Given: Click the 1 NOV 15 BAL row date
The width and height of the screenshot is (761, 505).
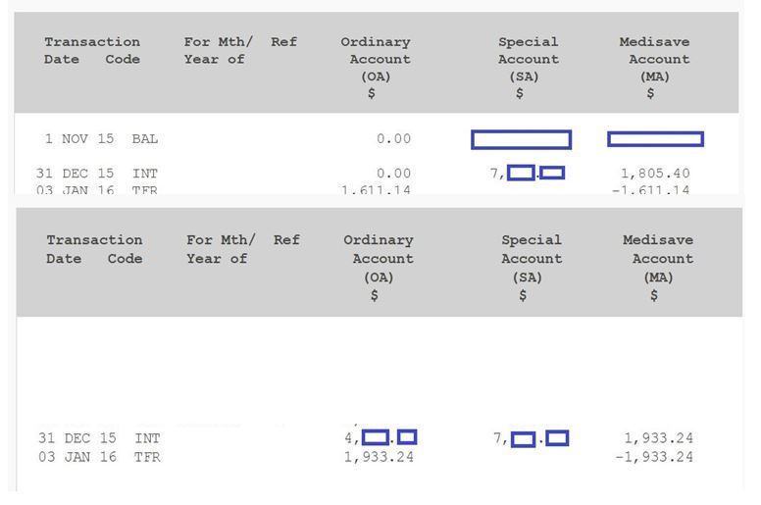Looking at the screenshot, I should click(79, 139).
